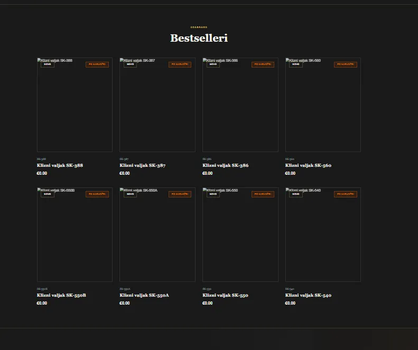418x350 pixels.
Task: Open the Klizni valjak SK-550 product image
Action: pyautogui.click(x=240, y=235)
